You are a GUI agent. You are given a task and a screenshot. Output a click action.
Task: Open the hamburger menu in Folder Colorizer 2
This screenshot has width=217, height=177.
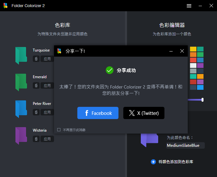click(189, 6)
